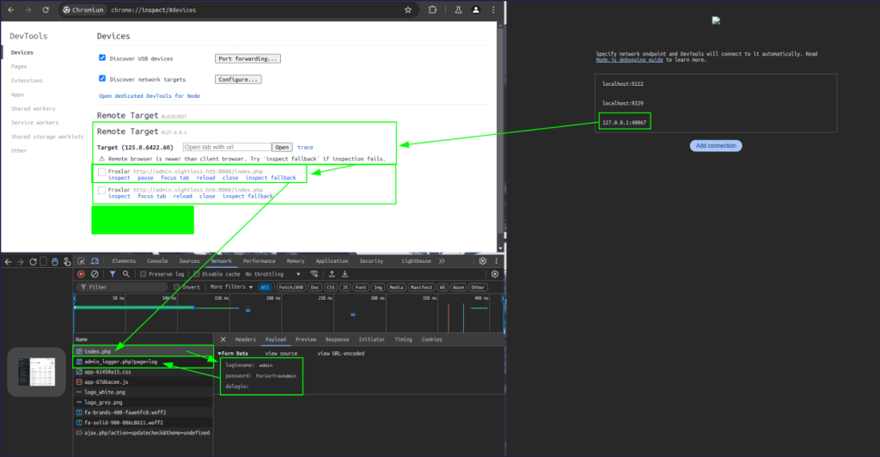Toggle the network filter funnel icon
The height and width of the screenshot is (457, 880).
pyautogui.click(x=113, y=274)
